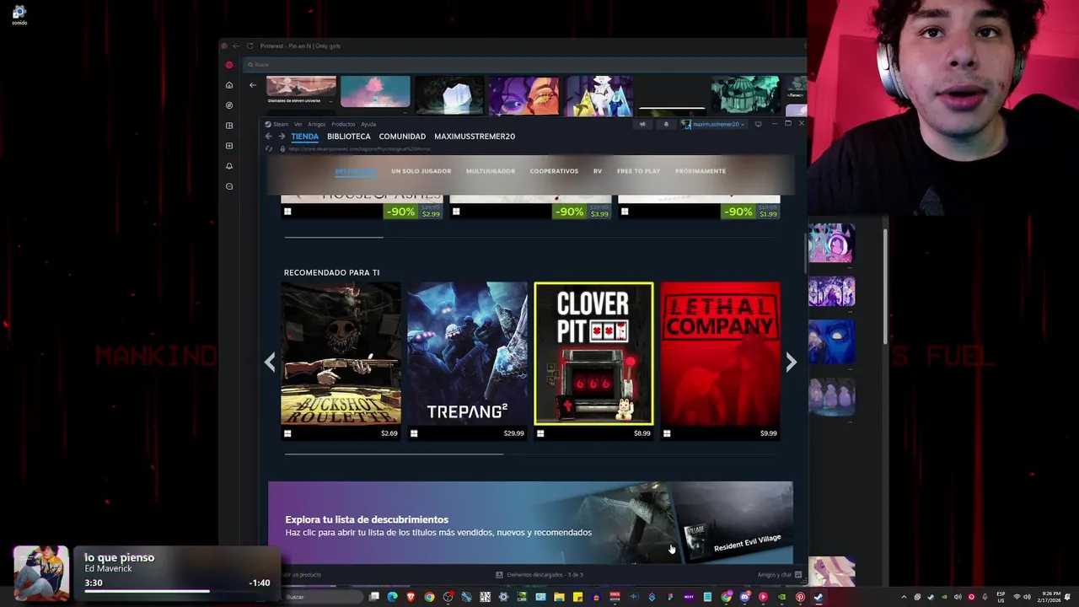Click the recommended carousel horizontal scrollbar
Image resolution: width=1079 pixels, height=607 pixels.
tap(394, 454)
